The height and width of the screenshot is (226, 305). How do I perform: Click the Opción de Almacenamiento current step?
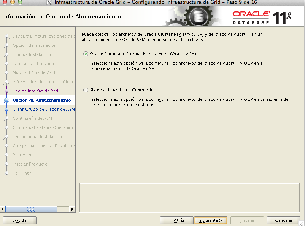41,100
